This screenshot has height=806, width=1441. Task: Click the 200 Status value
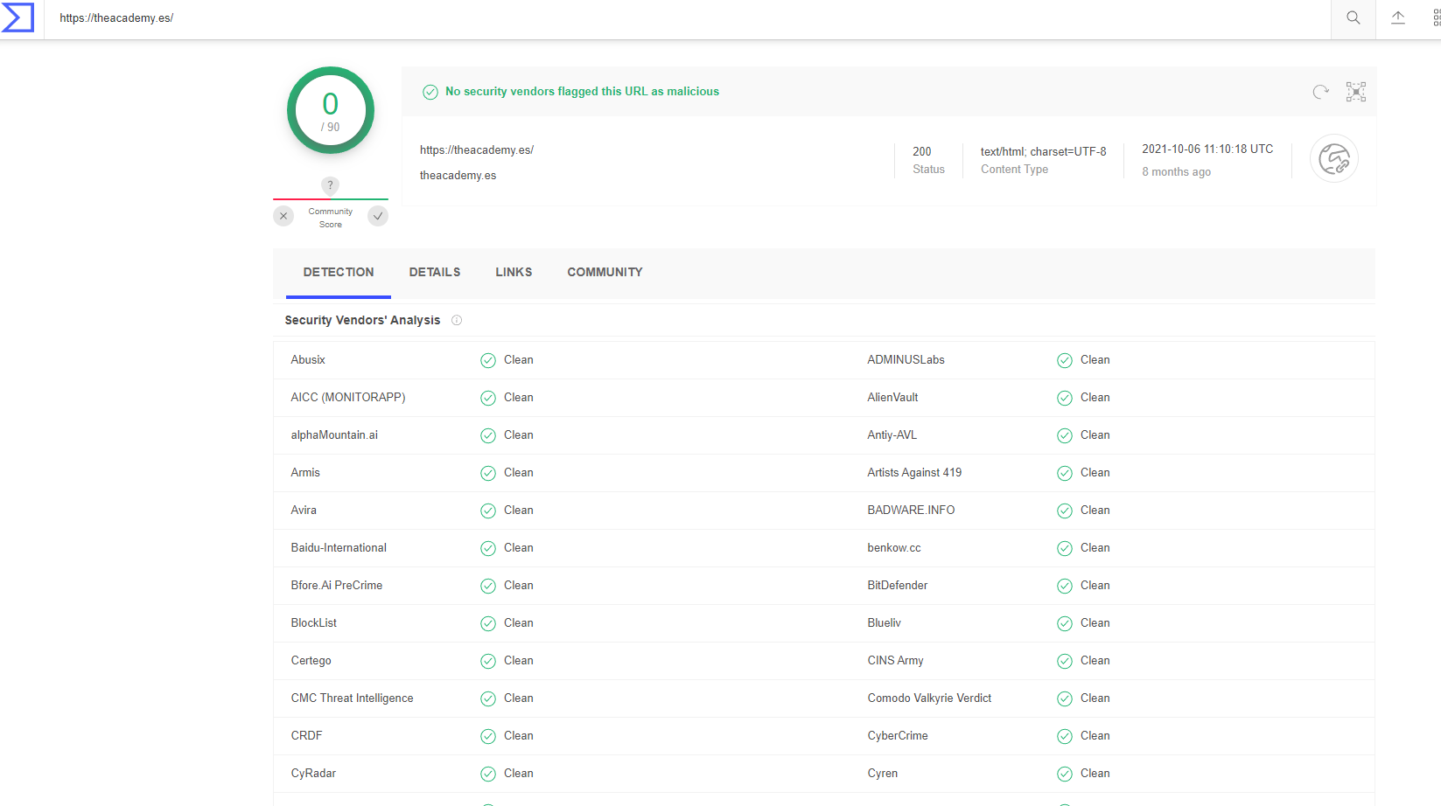click(x=922, y=151)
